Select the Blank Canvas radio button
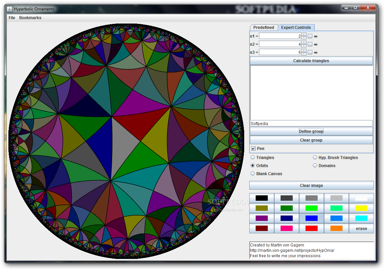 coord(253,173)
